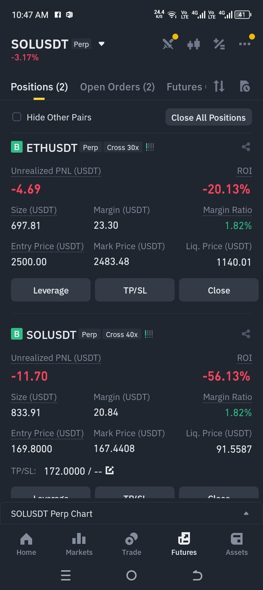This screenshot has height=590, width=263.
Task: Open the ETHUSDT Cross 30x margin setting
Action: [x=123, y=147]
